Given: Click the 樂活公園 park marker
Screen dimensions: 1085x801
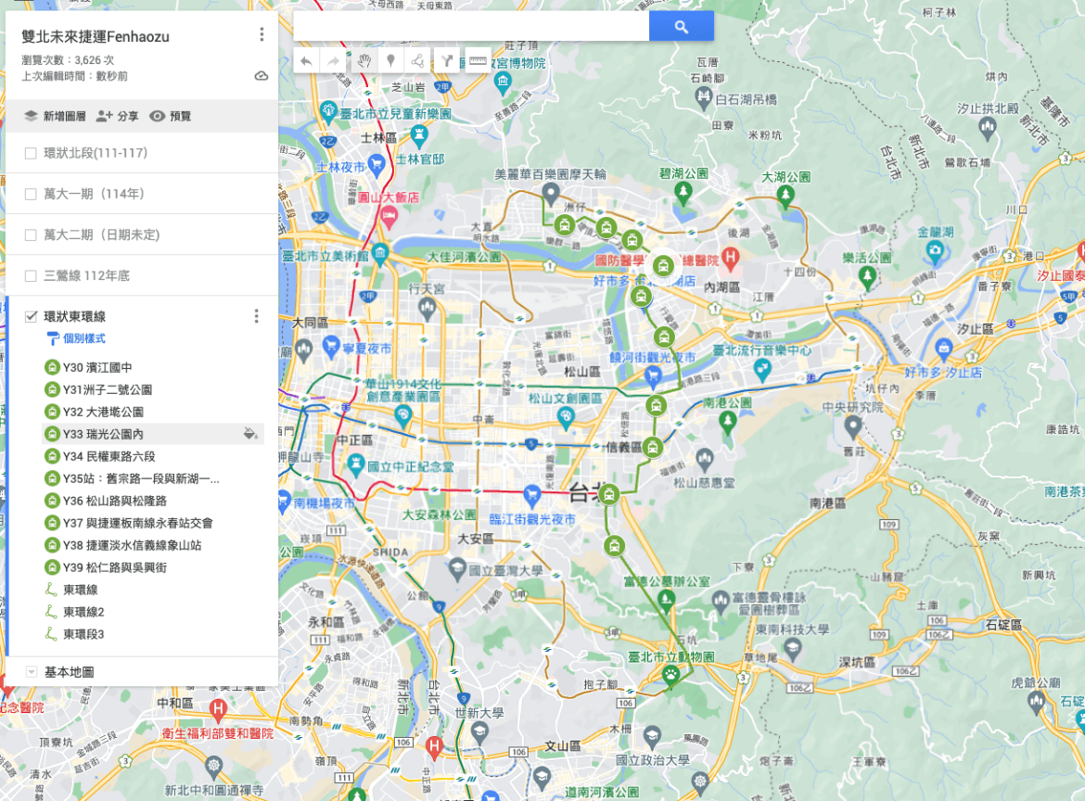Looking at the screenshot, I should pos(867,276).
